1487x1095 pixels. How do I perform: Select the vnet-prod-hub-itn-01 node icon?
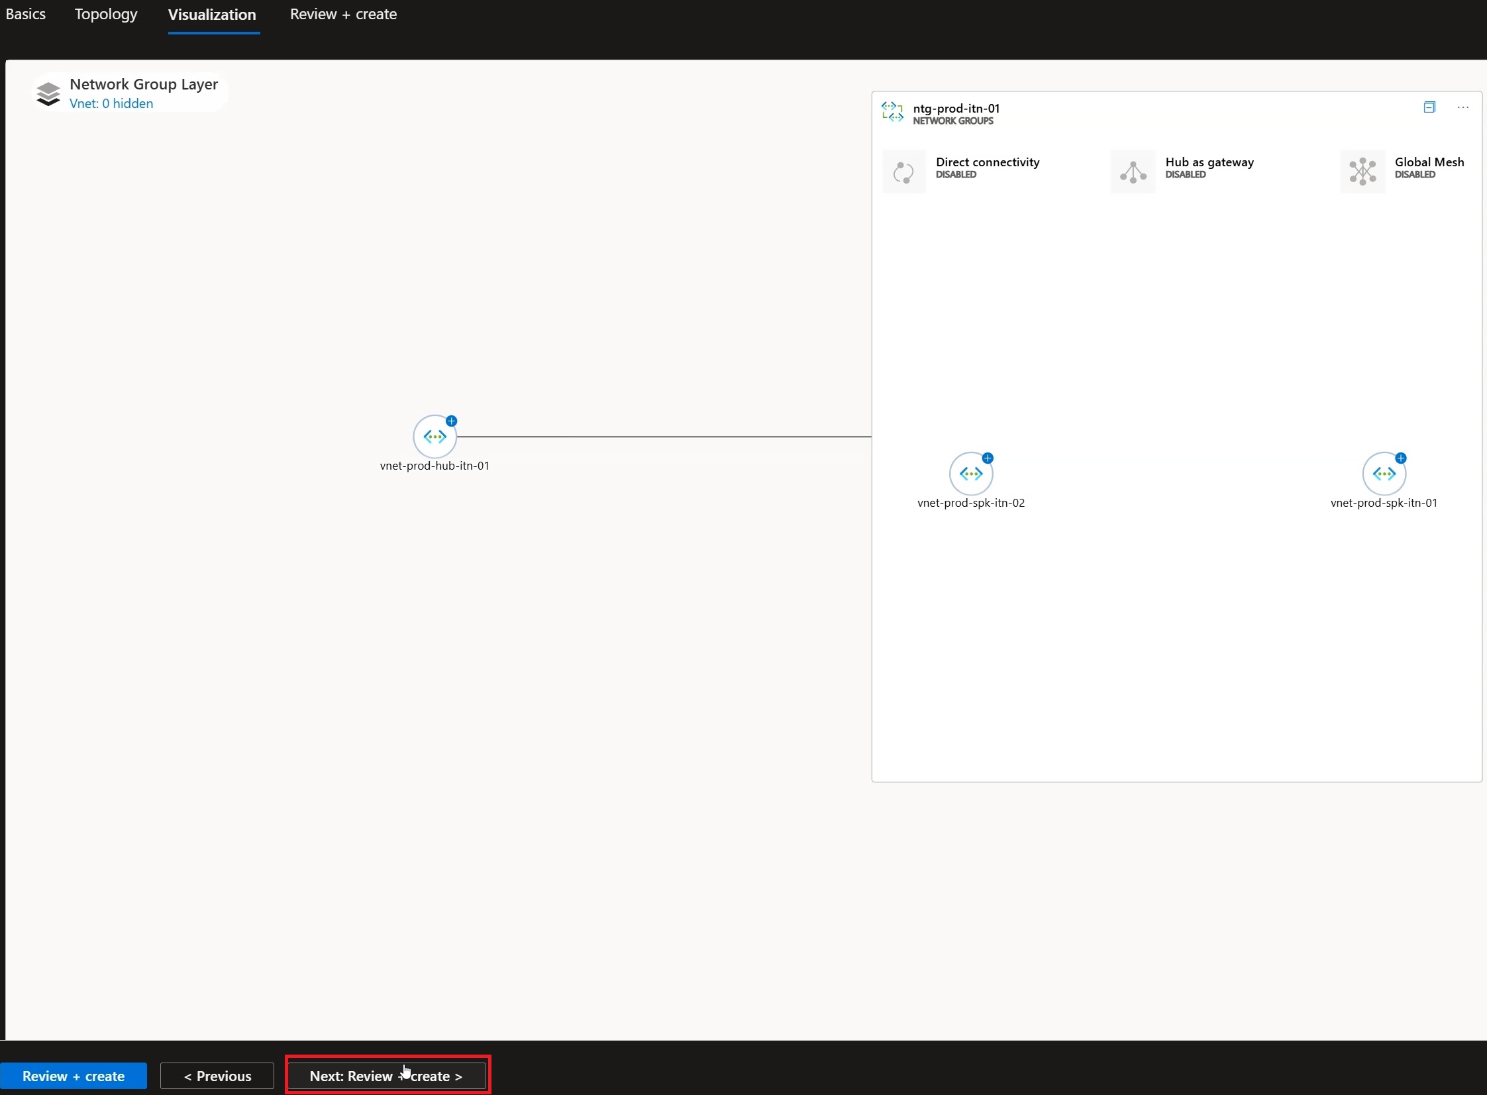(435, 437)
